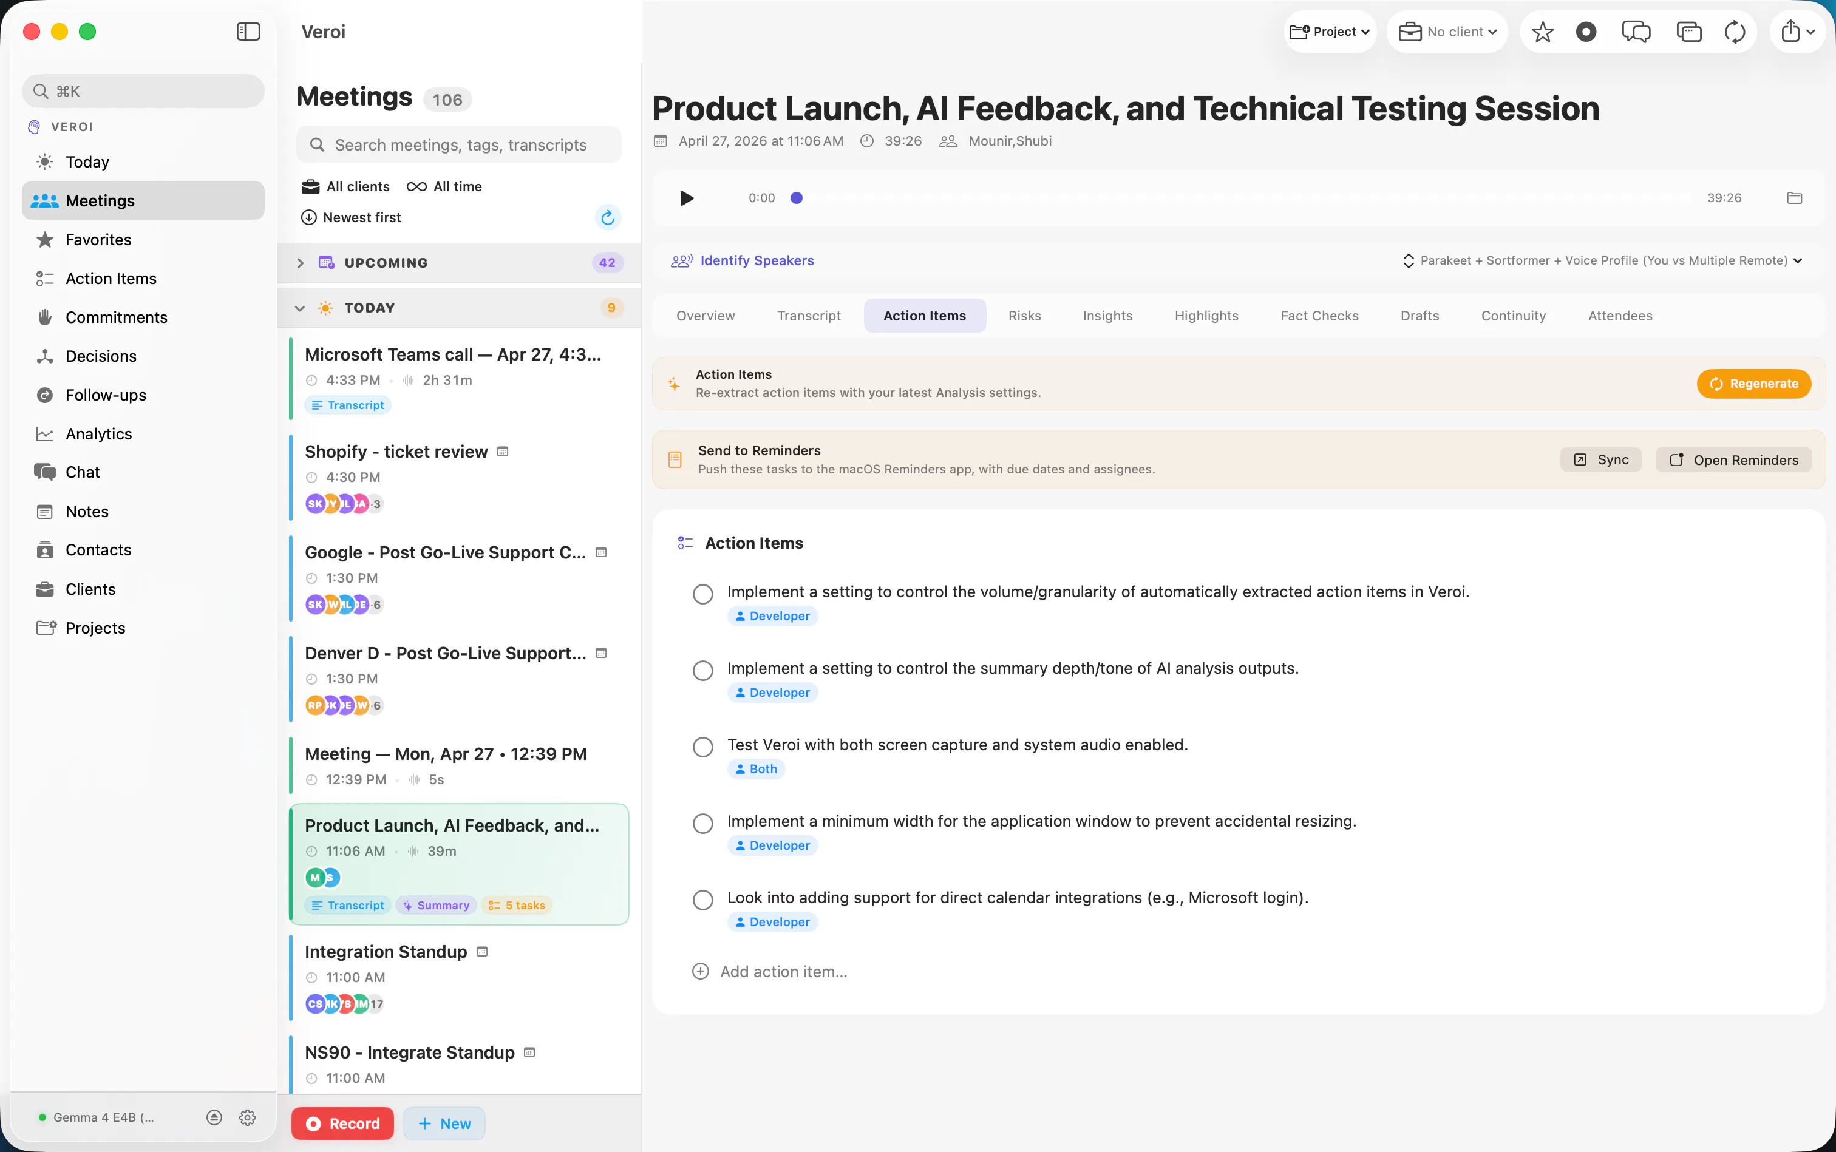Click the audio playback position handle
The width and height of the screenshot is (1836, 1152).
point(797,198)
